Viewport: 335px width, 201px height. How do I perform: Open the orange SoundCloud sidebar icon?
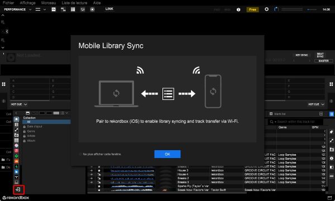(x=16, y=161)
